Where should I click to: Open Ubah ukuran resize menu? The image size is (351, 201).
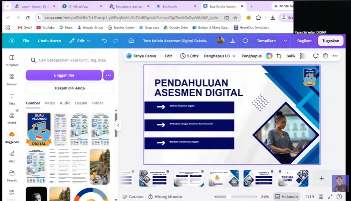click(50, 41)
